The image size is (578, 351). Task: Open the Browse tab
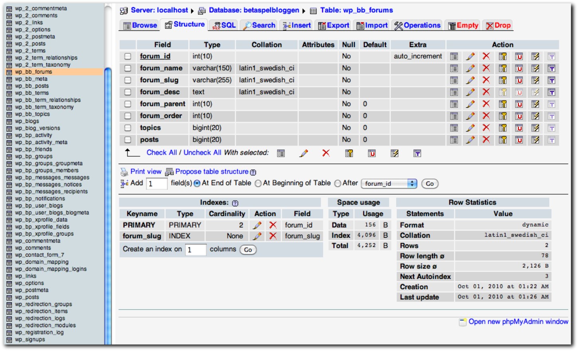(x=140, y=26)
